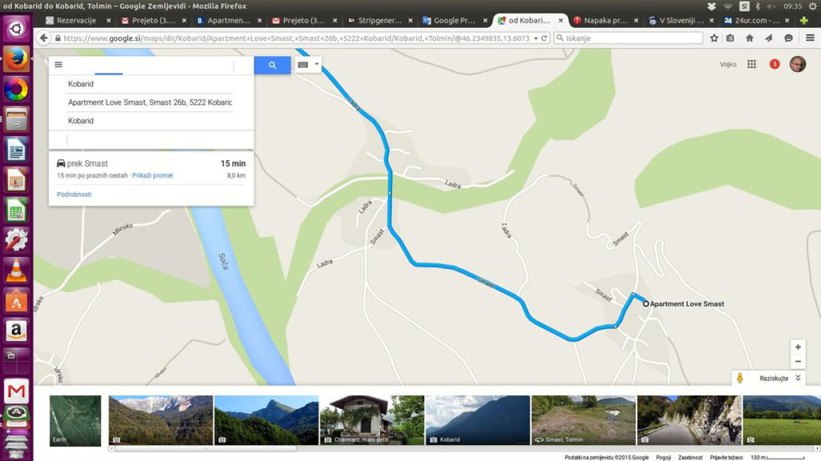
Task: Zoom out with the minus map button
Action: (x=798, y=362)
